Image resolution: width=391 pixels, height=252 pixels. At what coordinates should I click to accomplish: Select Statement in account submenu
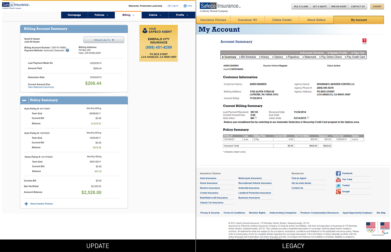[x=310, y=57]
